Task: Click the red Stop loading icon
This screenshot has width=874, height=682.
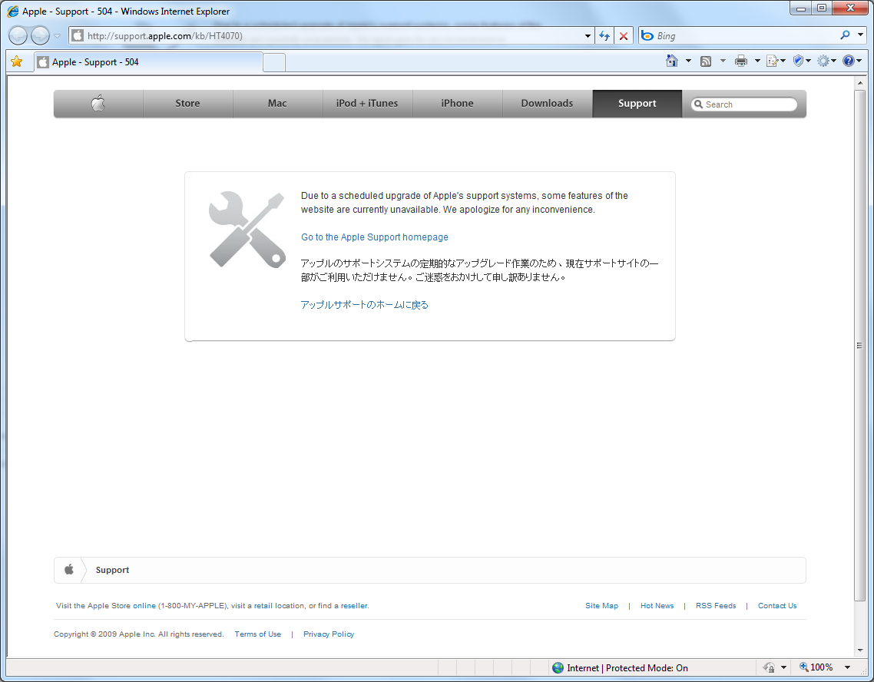Action: click(624, 35)
